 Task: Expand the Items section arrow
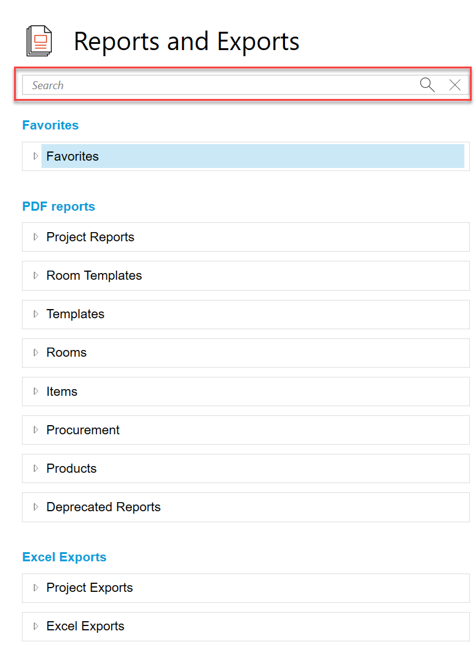(x=35, y=392)
